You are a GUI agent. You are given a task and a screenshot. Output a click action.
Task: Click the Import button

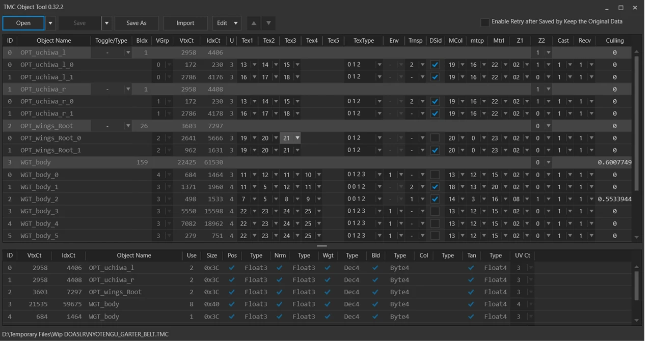(185, 23)
